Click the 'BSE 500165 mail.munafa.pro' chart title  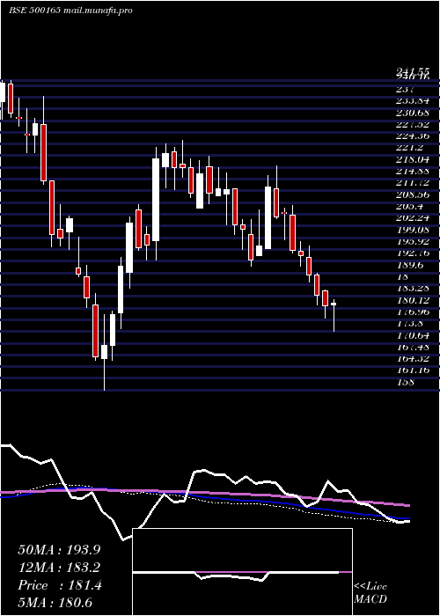click(70, 11)
